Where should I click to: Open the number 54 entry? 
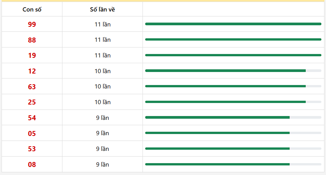[32, 118]
